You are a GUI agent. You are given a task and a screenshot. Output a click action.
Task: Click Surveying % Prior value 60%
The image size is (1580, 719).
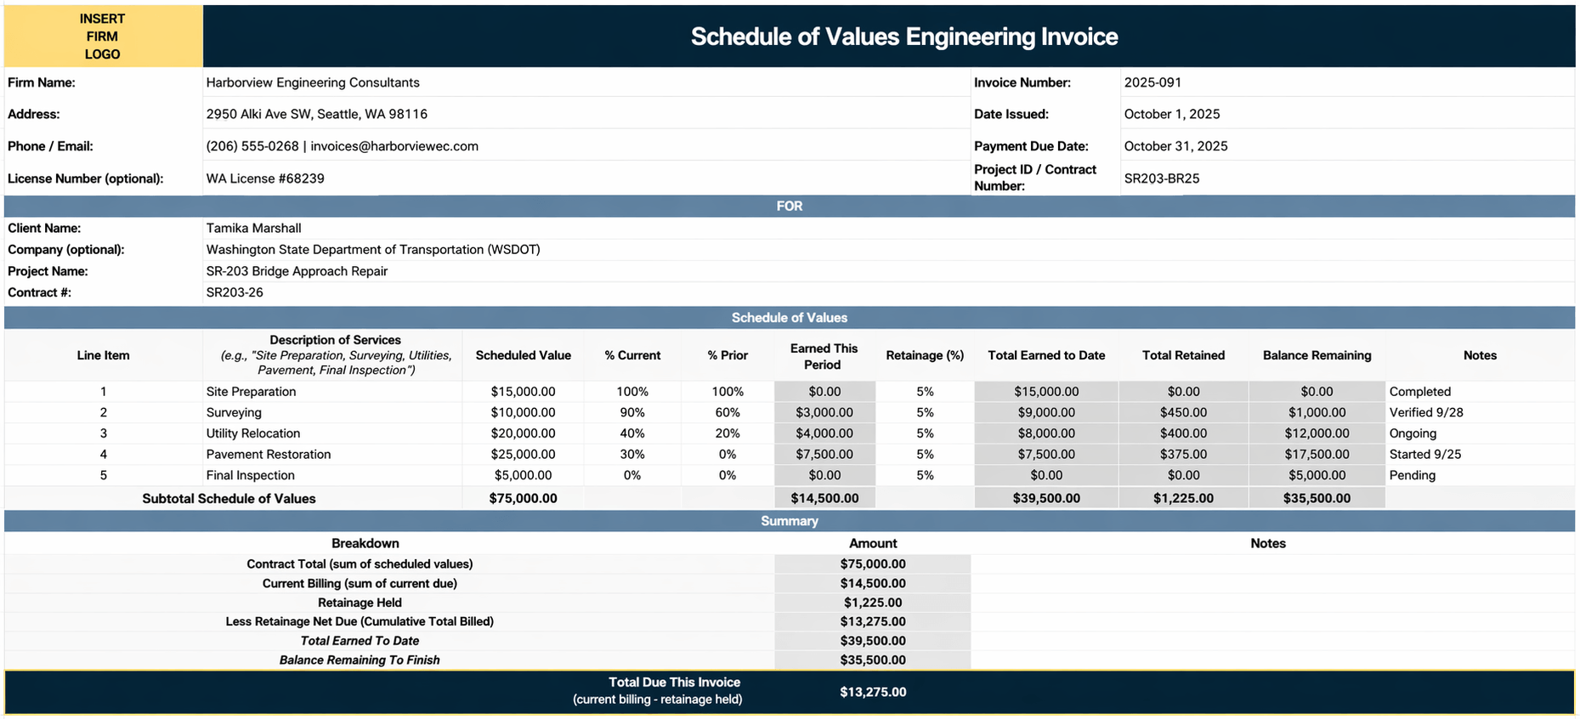(x=728, y=412)
